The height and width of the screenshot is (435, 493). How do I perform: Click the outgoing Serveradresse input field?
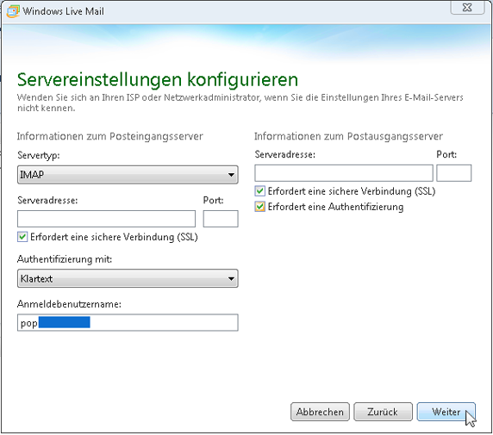click(x=344, y=173)
